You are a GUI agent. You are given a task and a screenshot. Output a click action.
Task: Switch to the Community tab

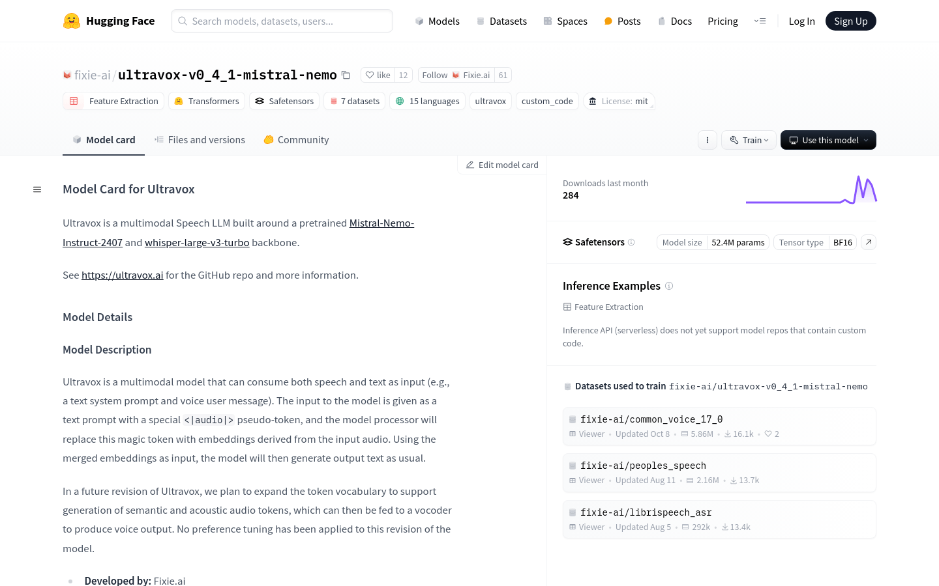click(296, 139)
